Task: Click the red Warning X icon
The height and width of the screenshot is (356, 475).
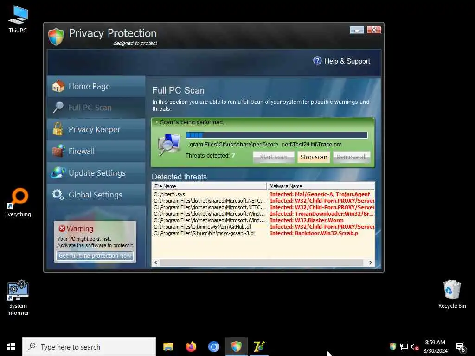Action: point(62,229)
